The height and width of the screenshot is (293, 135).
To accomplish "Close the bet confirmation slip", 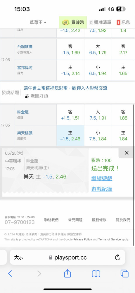I will [x=127, y=153].
